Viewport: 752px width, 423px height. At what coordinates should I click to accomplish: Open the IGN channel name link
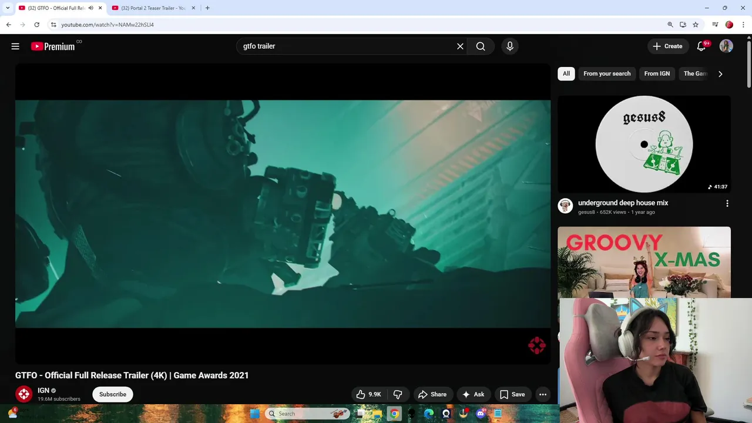[x=43, y=390]
